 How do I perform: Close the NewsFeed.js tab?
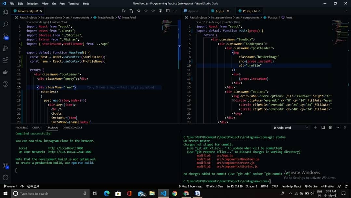point(41,11)
